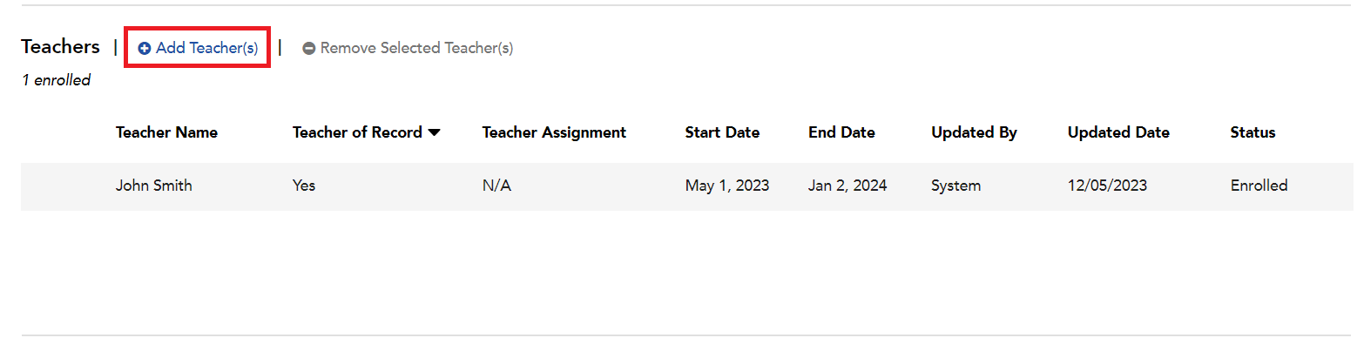Click the Jan 2, 2024 end date

pos(847,186)
